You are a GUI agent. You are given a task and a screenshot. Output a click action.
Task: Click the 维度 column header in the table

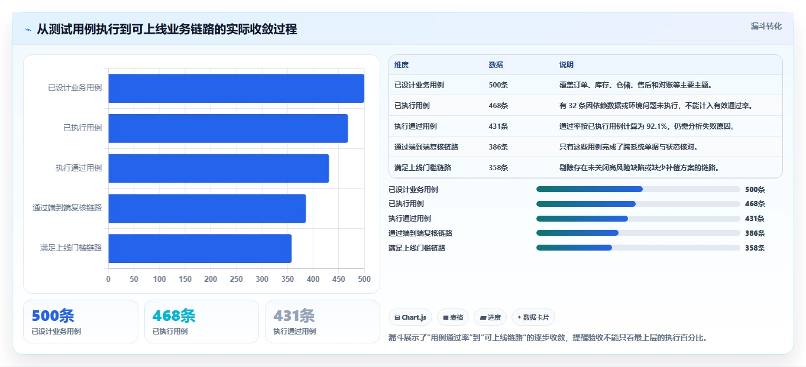pos(402,65)
